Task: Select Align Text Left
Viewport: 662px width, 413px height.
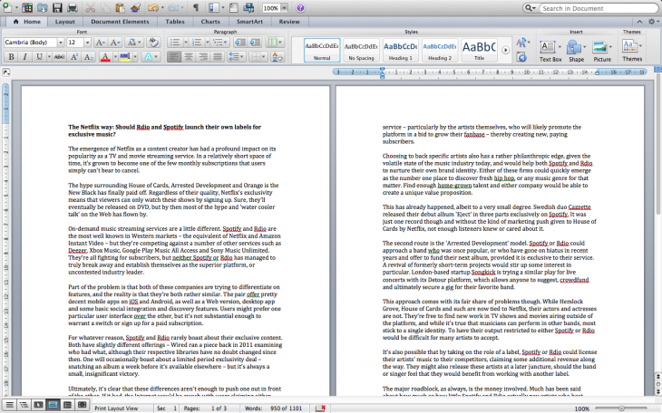Action: [x=174, y=56]
